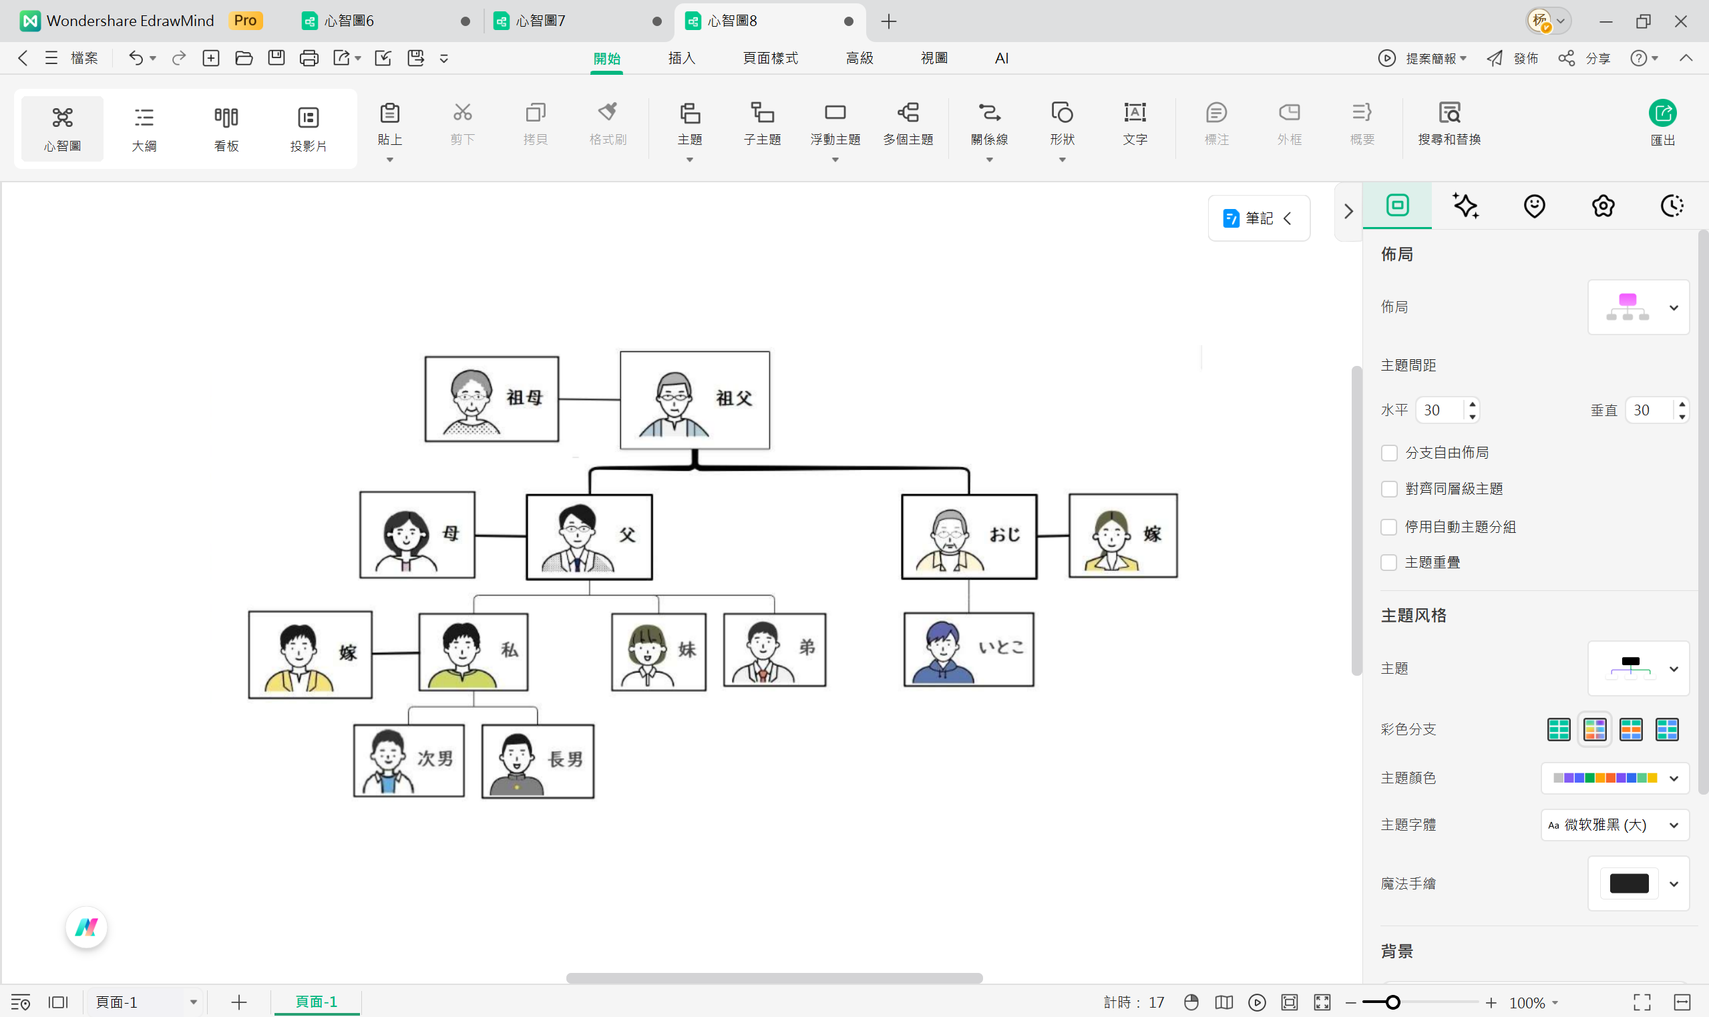The height and width of the screenshot is (1017, 1709).
Task: Switch to Kanban (看板) view mode
Action: tap(226, 128)
